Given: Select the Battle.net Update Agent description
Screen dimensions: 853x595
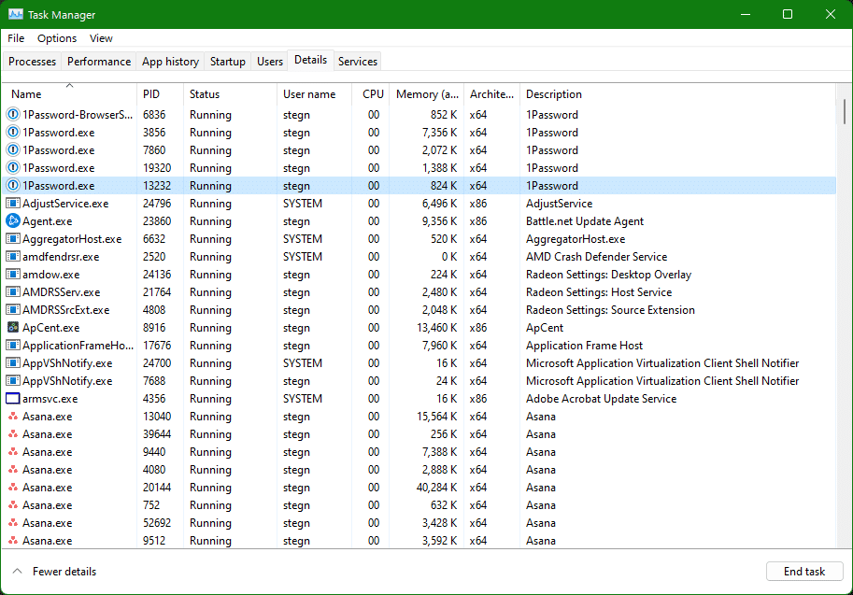Looking at the screenshot, I should pos(584,220).
